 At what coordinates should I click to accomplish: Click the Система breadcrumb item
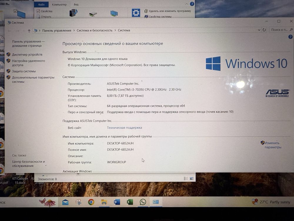[124, 30]
